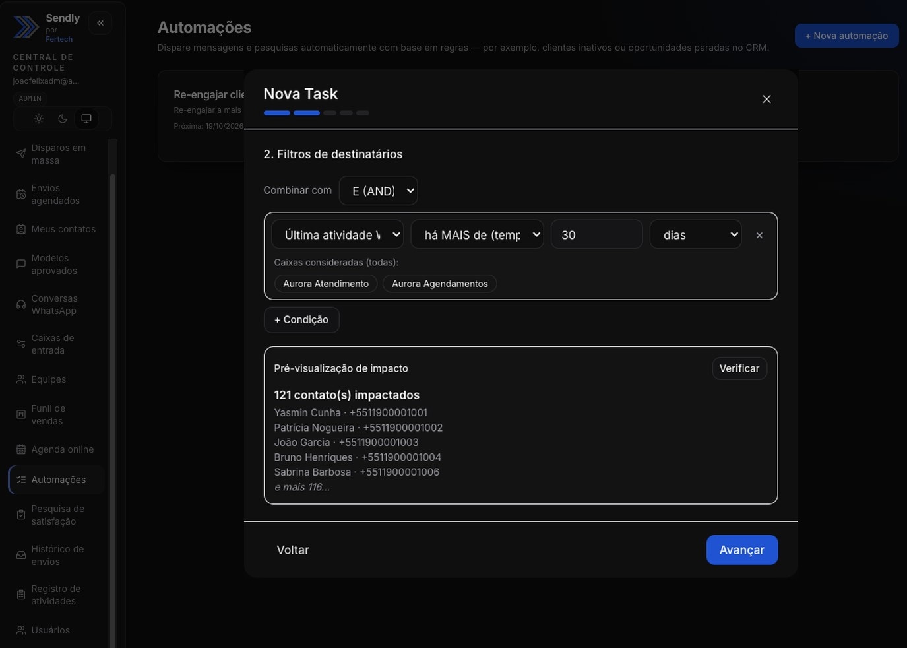Click the Re-engajar automation card title
The image size is (907, 648).
click(x=209, y=94)
